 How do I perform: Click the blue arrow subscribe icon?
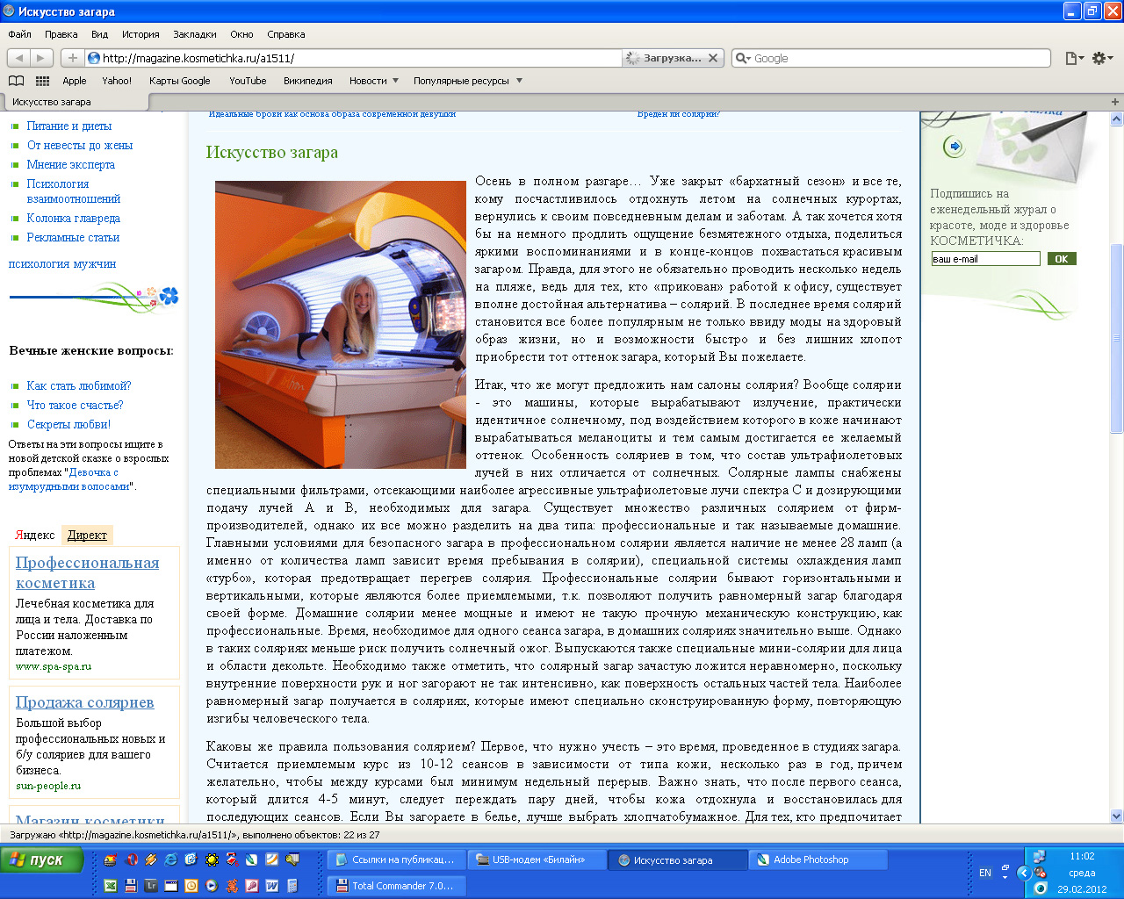tap(955, 147)
